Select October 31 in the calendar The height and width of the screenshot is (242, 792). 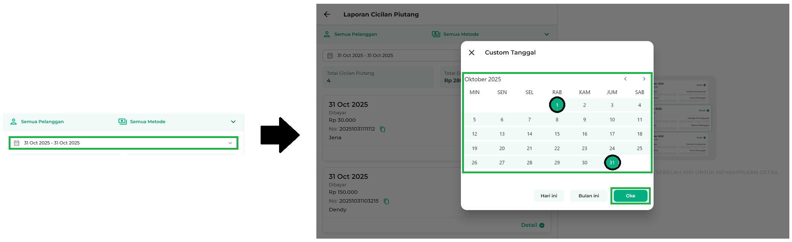tap(612, 163)
